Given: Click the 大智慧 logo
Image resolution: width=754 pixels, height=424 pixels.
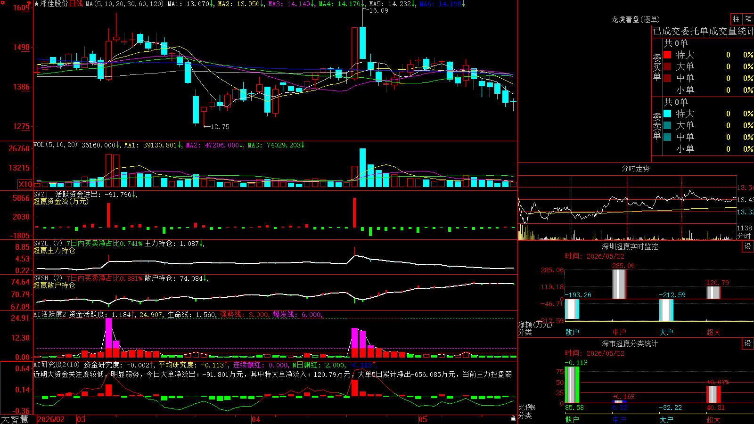Looking at the screenshot, I should point(15,419).
